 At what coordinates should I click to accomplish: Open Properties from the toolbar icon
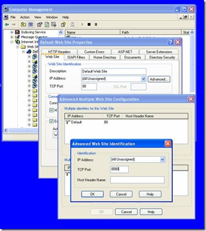(40, 24)
